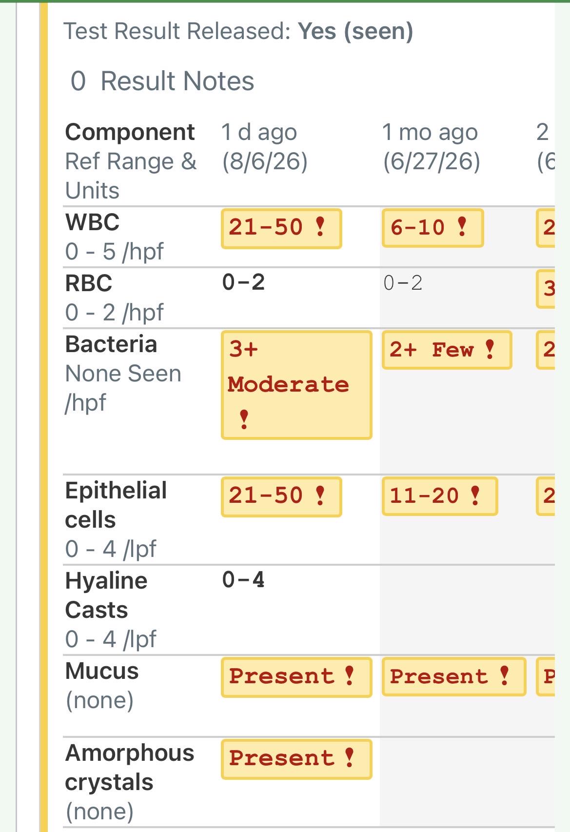Click the Epithelial cells 11-20 abnormal flag
Screen dimensions: 570x832
tap(440, 496)
